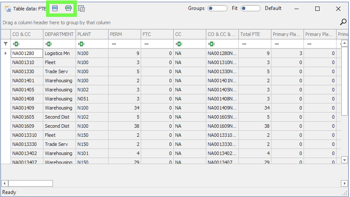Click the horizontal scrollbar right arrow
Viewport: 350px width, 197px height.
pyautogui.click(x=337, y=183)
